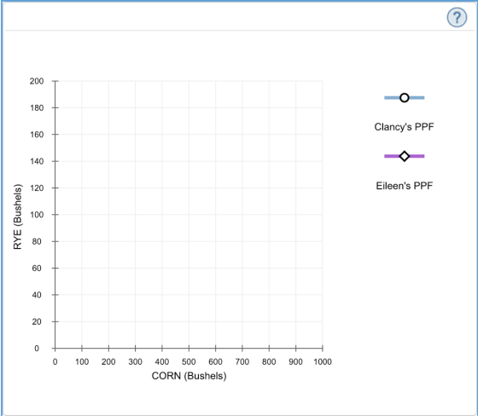Screen dimensions: 478x416
Task: Click grid point at 200 corn, 160 rye
Action: pyautogui.click(x=108, y=135)
